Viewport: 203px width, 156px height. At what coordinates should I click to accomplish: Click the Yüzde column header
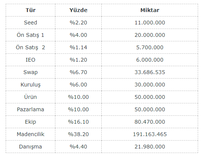tap(78, 10)
